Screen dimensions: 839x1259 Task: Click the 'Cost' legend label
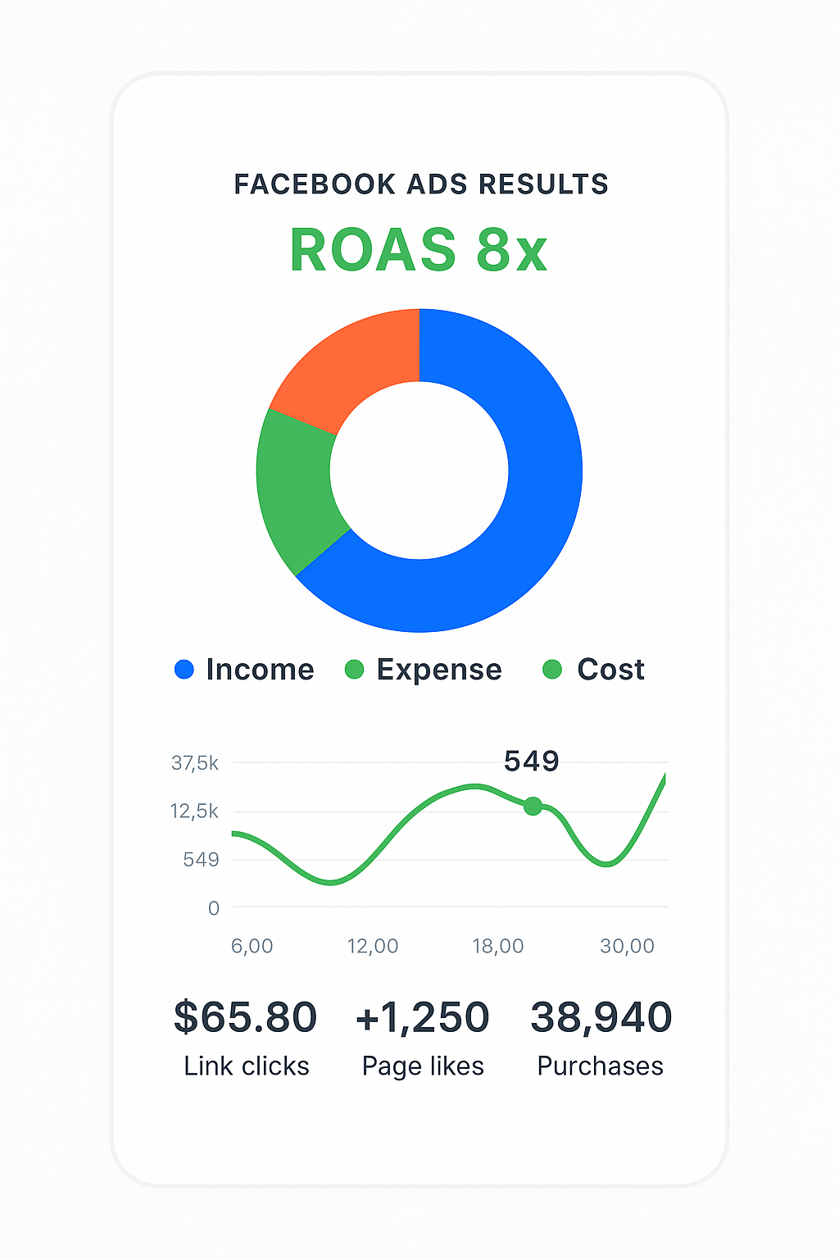pos(611,670)
